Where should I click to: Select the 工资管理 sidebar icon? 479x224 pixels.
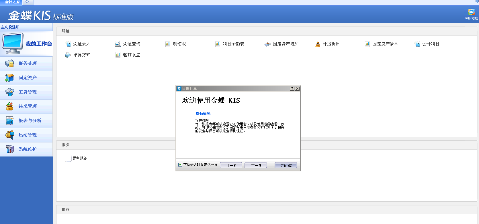point(10,92)
